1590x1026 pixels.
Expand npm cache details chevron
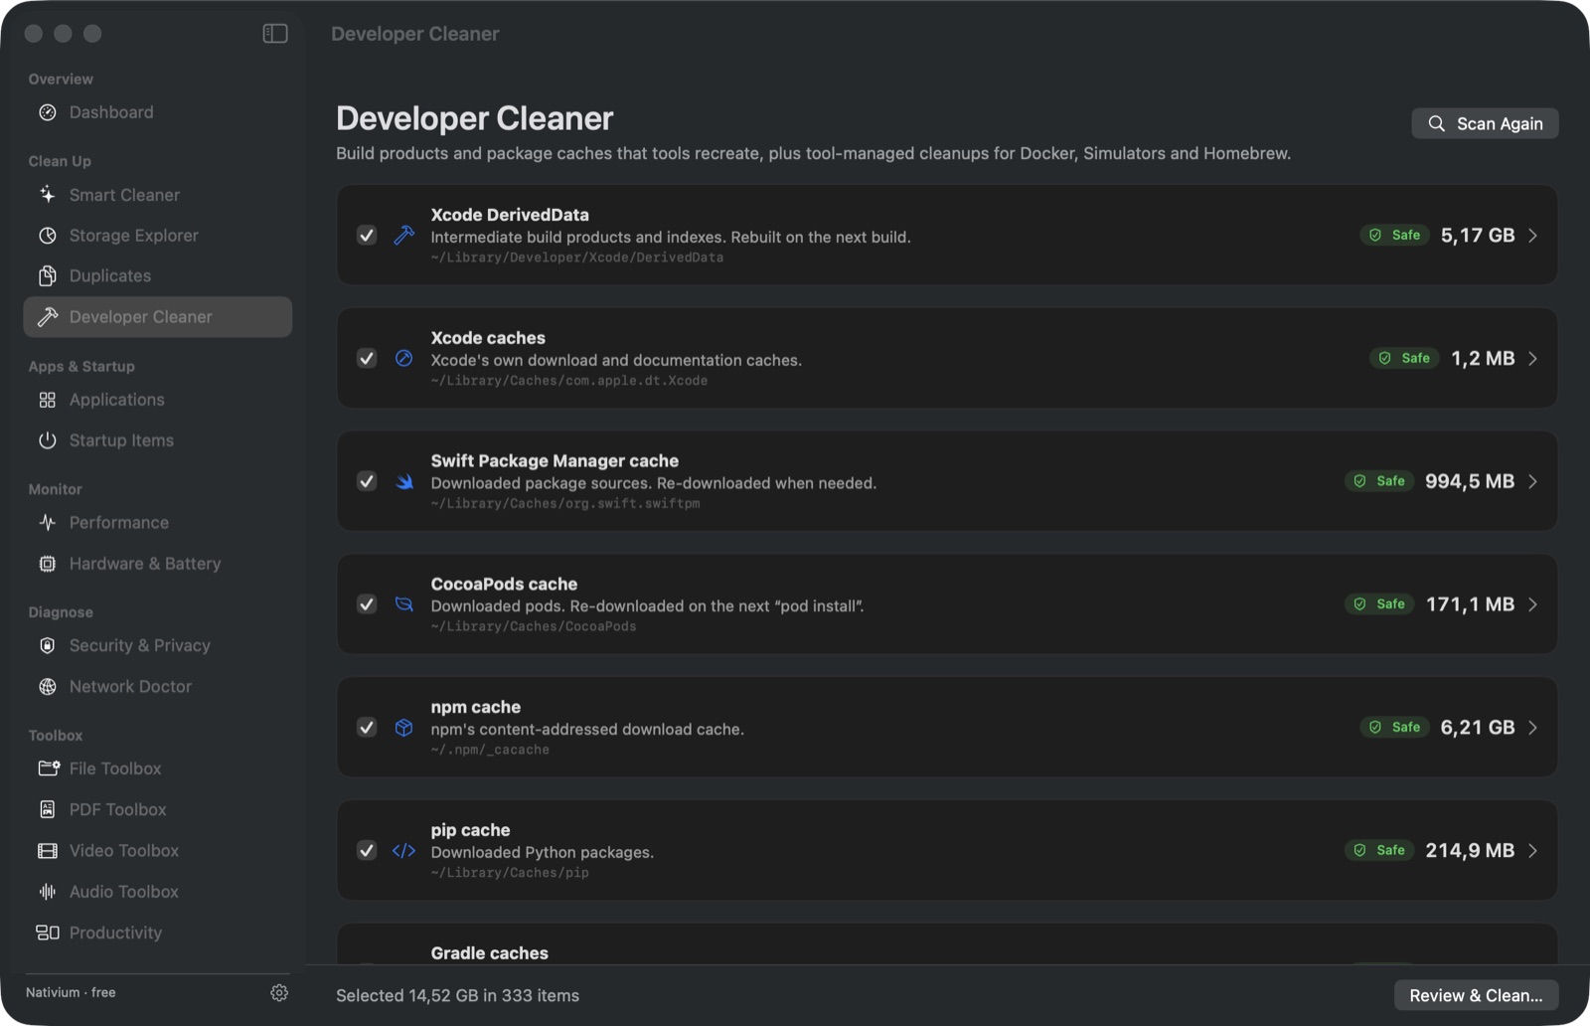click(1533, 728)
